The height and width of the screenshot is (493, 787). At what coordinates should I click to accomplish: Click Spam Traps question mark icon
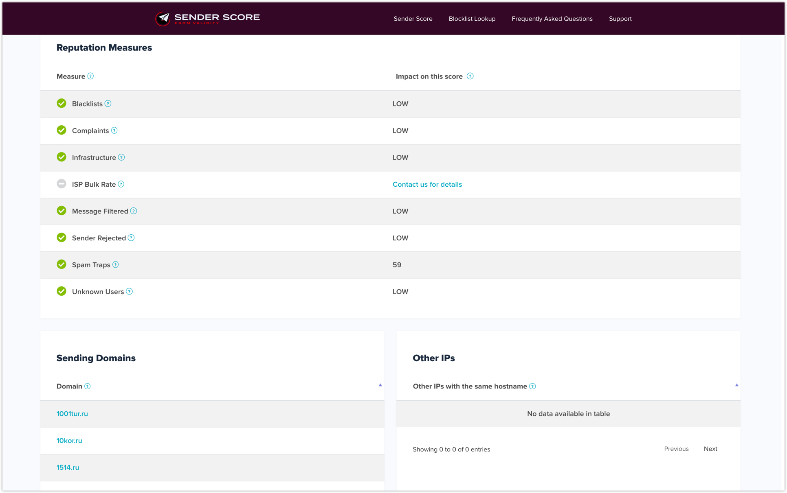pos(116,265)
